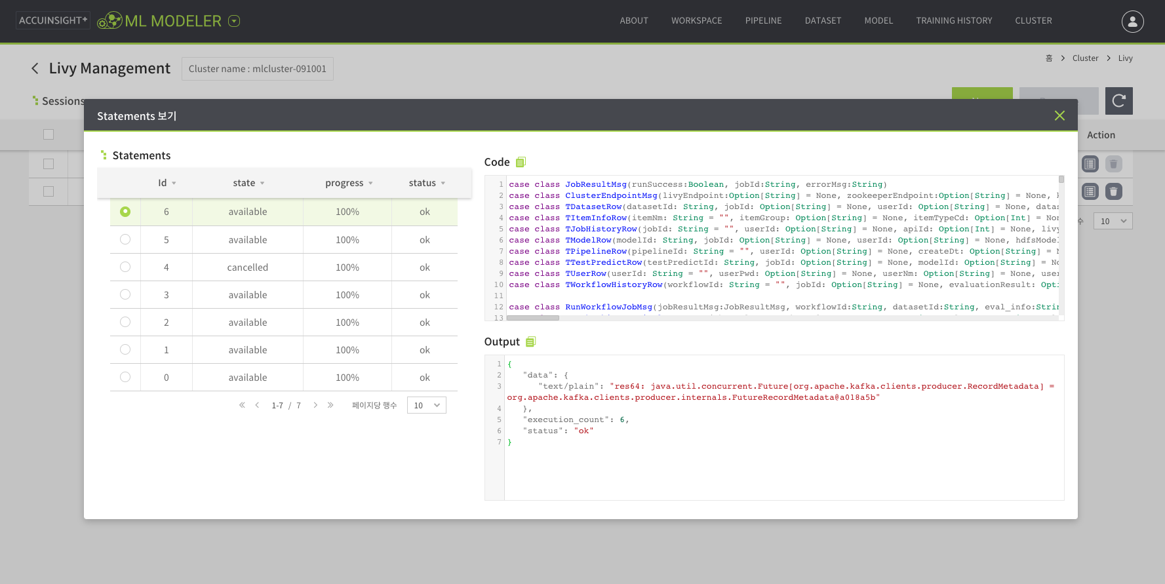Select radio button for statement 2
Viewport: 1165px width, 584px height.
(125, 322)
